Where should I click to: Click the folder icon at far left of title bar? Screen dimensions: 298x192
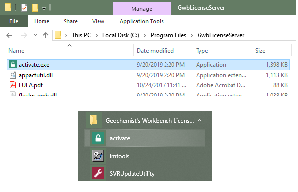click(x=8, y=7)
